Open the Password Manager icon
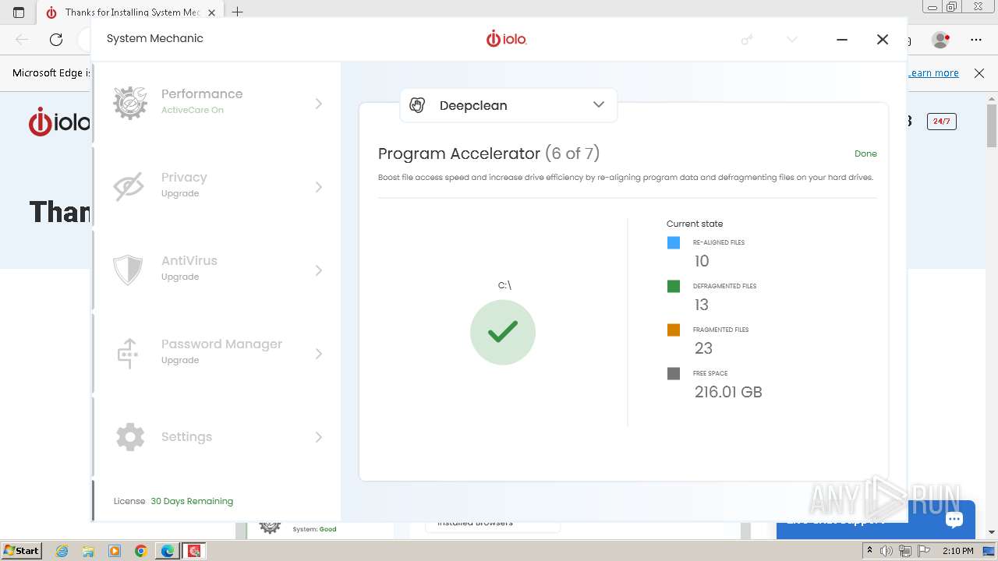The height and width of the screenshot is (561, 998). click(128, 353)
